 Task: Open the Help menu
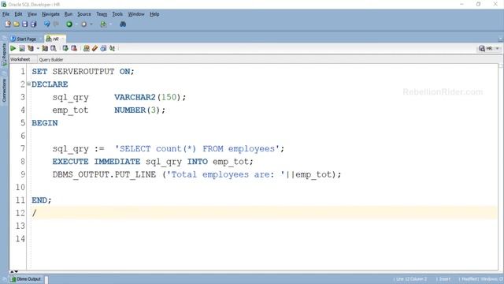tap(154, 14)
